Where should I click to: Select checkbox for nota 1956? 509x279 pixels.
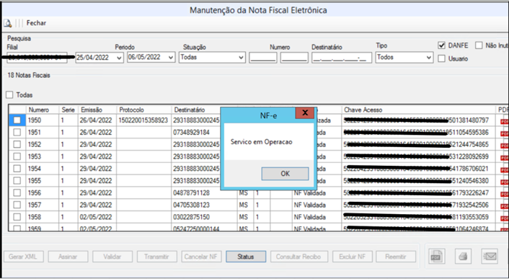click(x=17, y=192)
